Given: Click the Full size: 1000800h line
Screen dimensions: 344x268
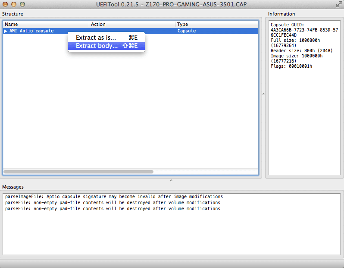Looking at the screenshot, I should [295, 40].
